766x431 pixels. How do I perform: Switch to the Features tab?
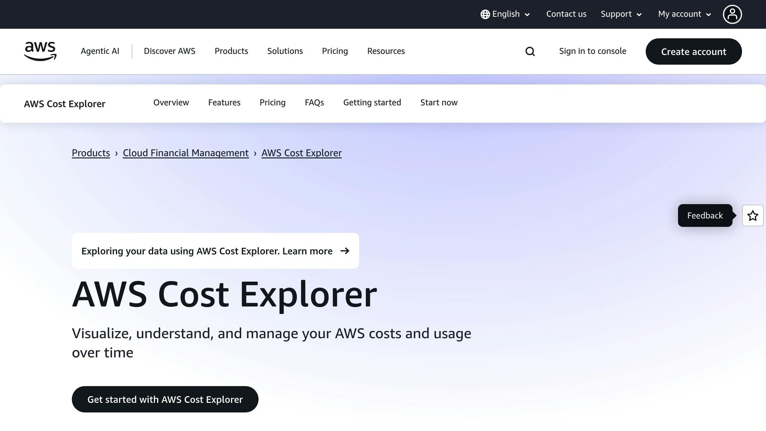[224, 103]
